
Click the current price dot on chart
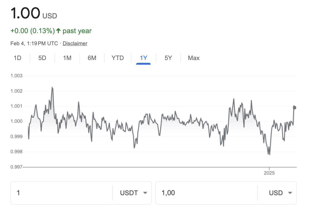pyautogui.click(x=295, y=107)
